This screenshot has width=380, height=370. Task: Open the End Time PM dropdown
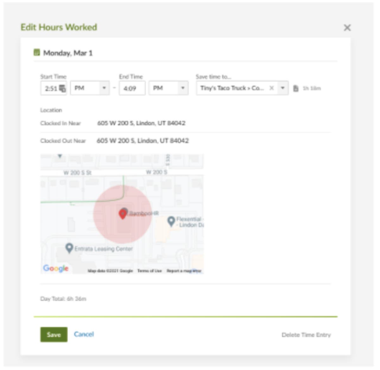pos(183,88)
